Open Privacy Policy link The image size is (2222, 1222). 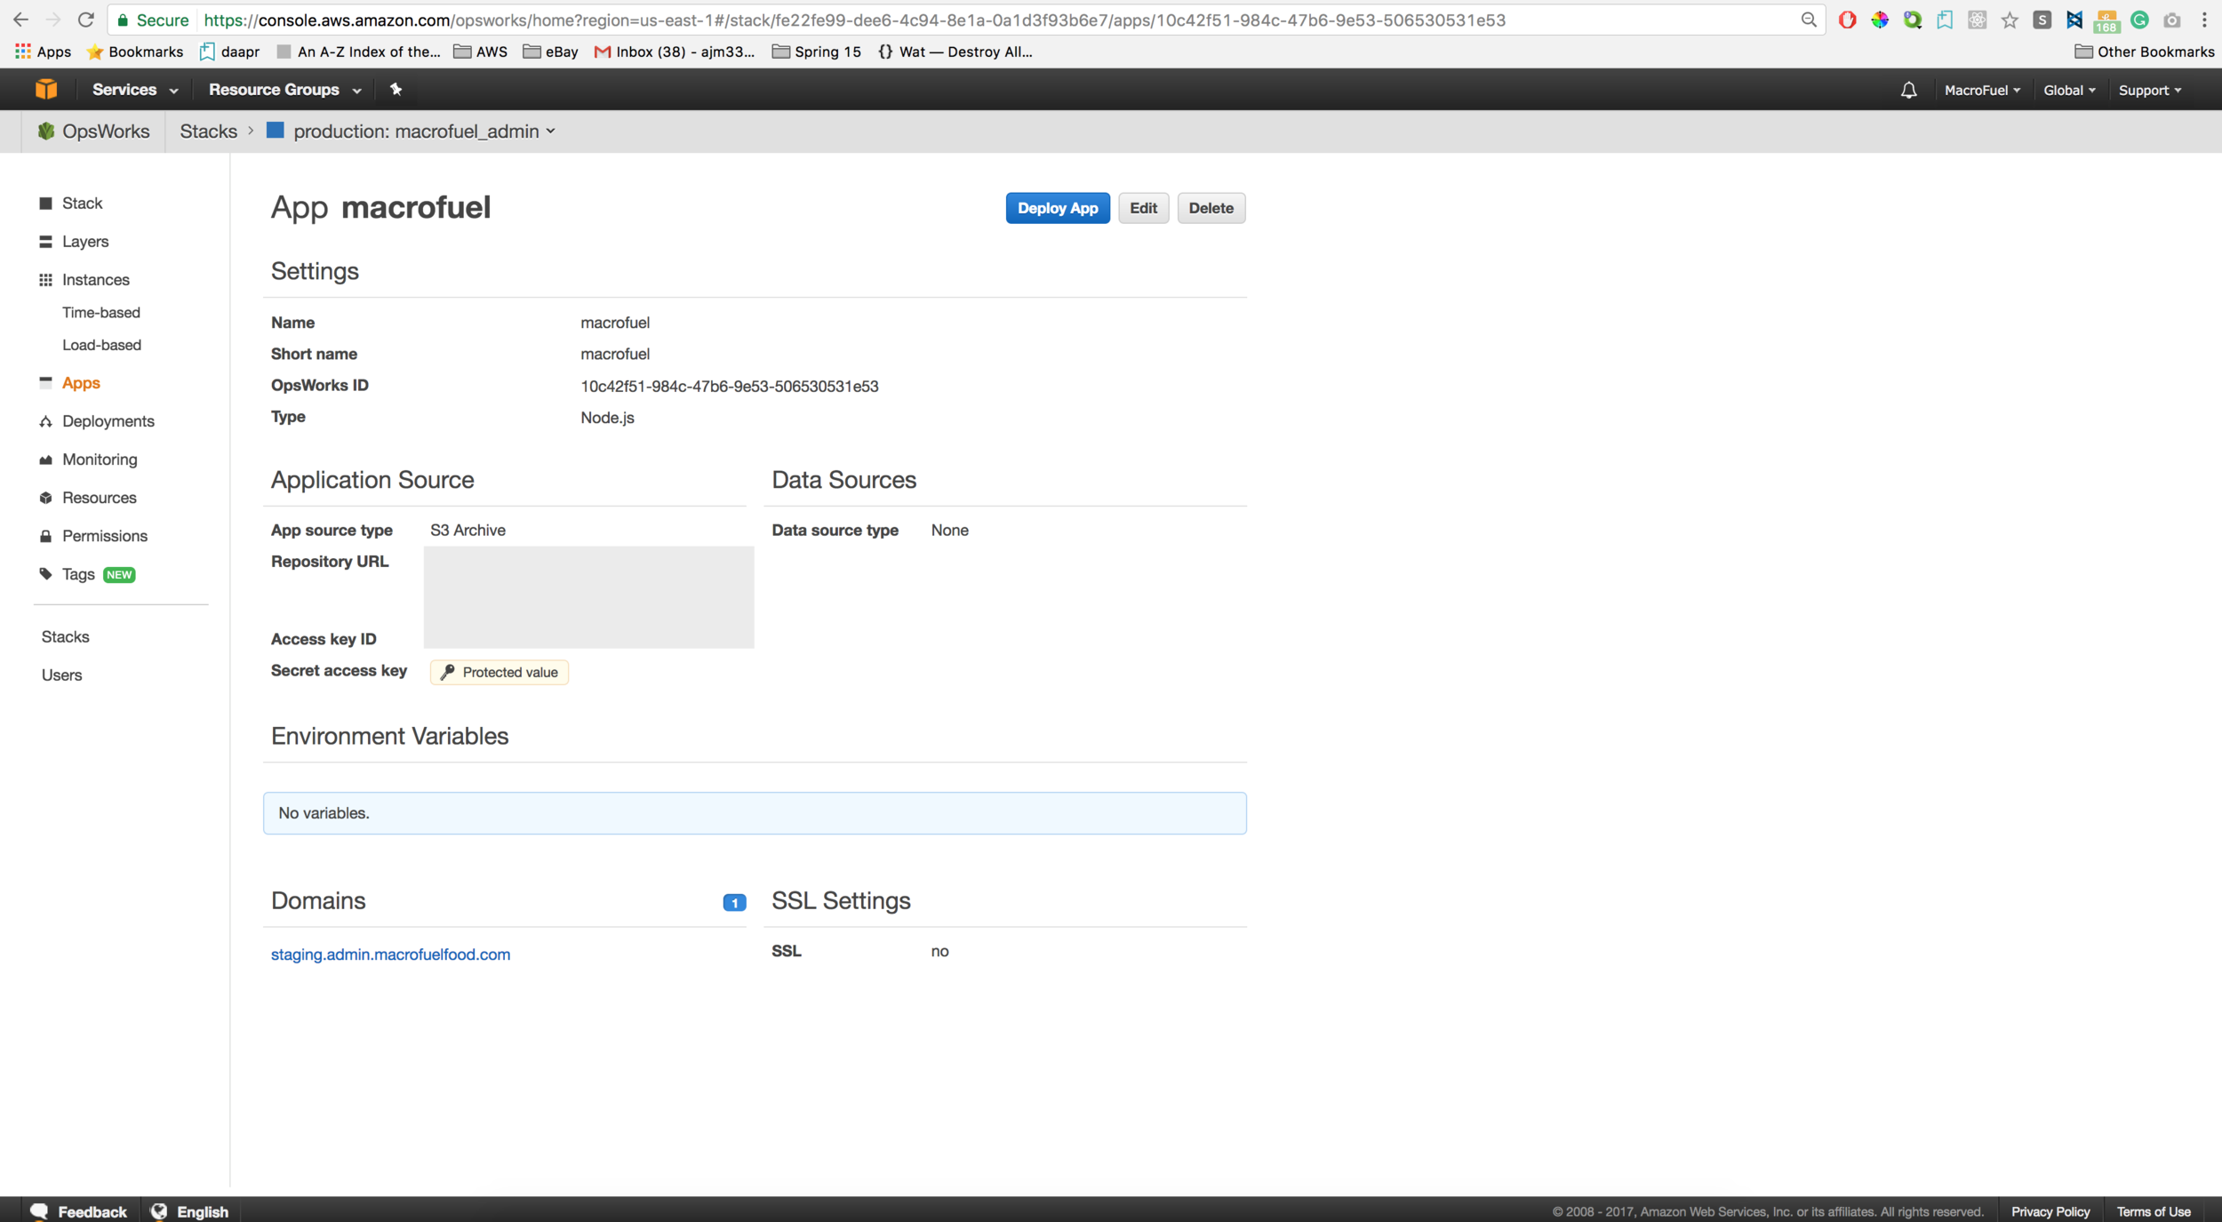point(2050,1211)
